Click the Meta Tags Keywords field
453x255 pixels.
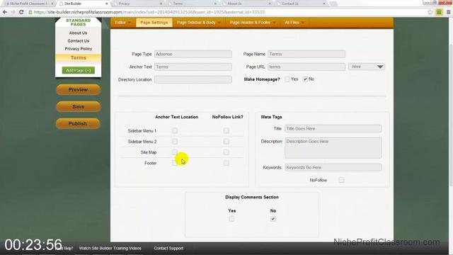333,167
